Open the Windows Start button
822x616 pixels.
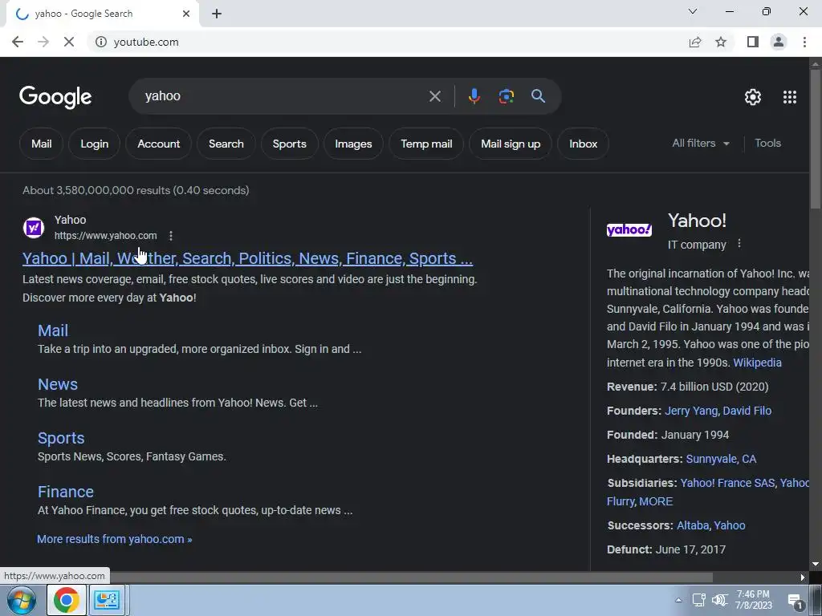[20, 600]
